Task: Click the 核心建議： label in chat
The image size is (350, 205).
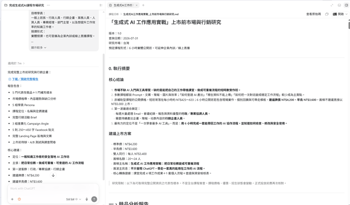Action: pyautogui.click(x=15, y=150)
